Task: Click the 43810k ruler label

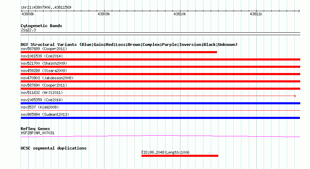Action: click(180, 14)
